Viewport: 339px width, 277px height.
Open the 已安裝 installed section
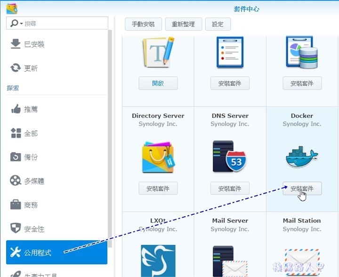click(x=57, y=44)
